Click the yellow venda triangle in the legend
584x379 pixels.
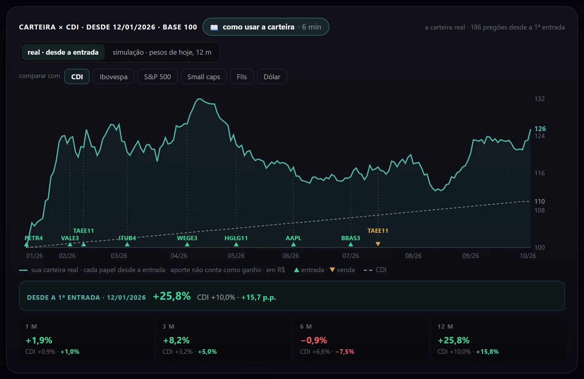point(332,270)
